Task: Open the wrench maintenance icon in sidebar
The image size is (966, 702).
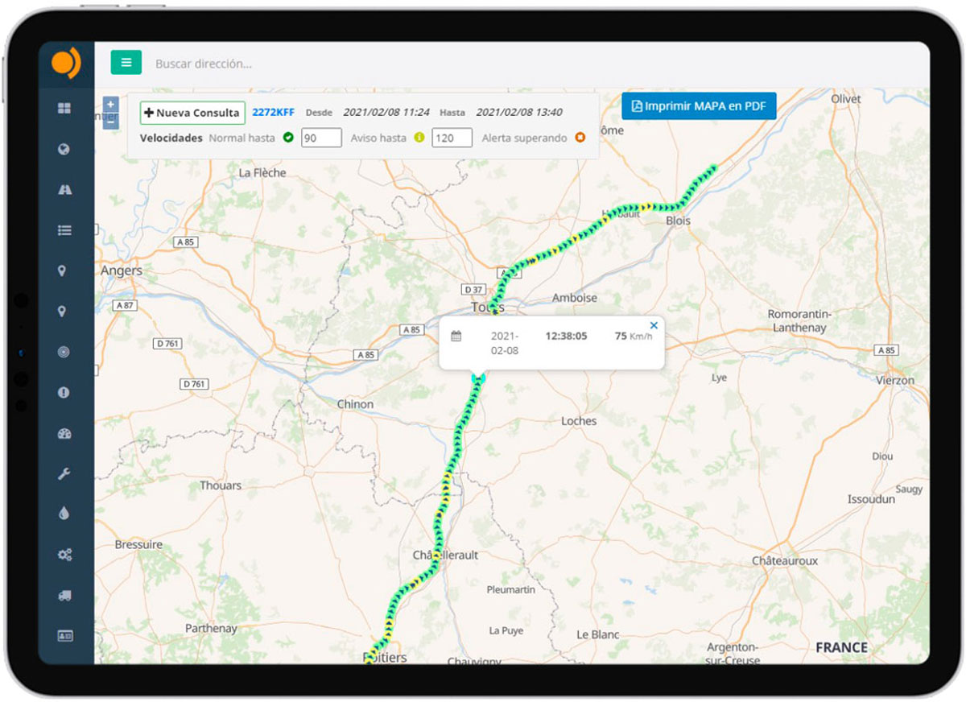Action: pyautogui.click(x=64, y=474)
